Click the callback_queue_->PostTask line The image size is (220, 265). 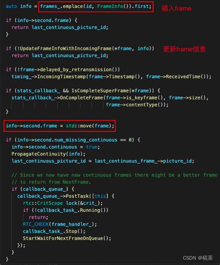pyautogui.click(x=66, y=196)
